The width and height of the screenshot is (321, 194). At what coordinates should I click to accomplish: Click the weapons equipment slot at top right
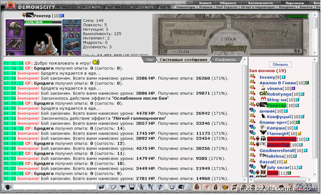[x=72, y=22]
